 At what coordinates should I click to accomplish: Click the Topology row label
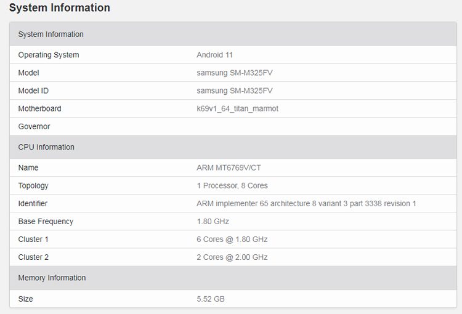click(33, 185)
